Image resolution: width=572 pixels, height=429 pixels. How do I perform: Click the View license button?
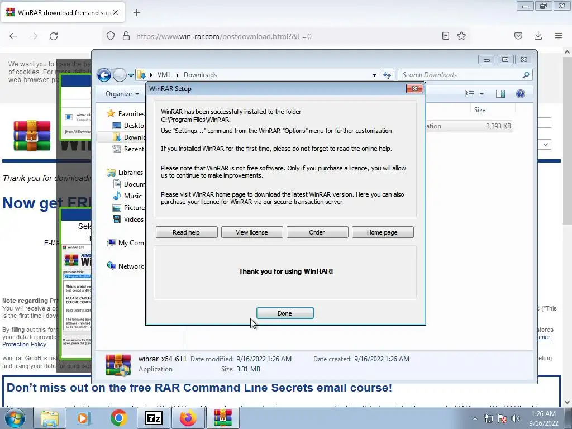(252, 232)
